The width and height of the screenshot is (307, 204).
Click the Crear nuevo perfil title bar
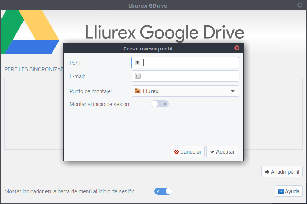(x=148, y=48)
